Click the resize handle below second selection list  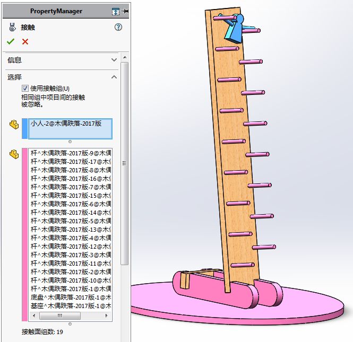point(70,324)
